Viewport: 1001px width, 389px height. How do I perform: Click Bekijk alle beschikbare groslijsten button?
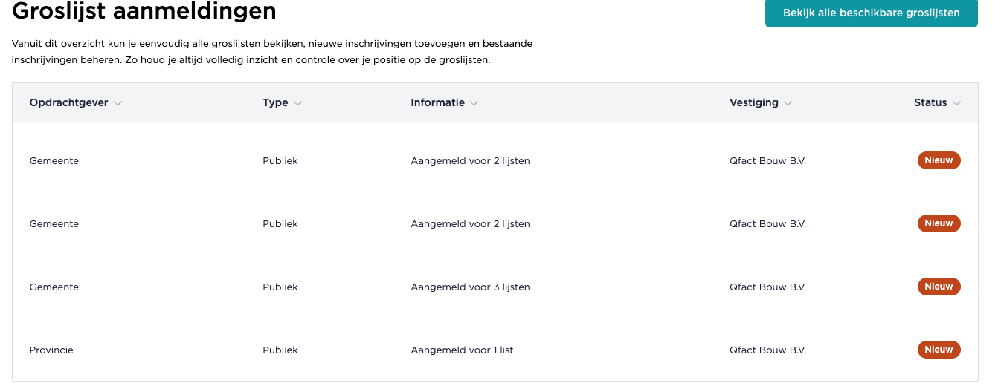point(871,13)
